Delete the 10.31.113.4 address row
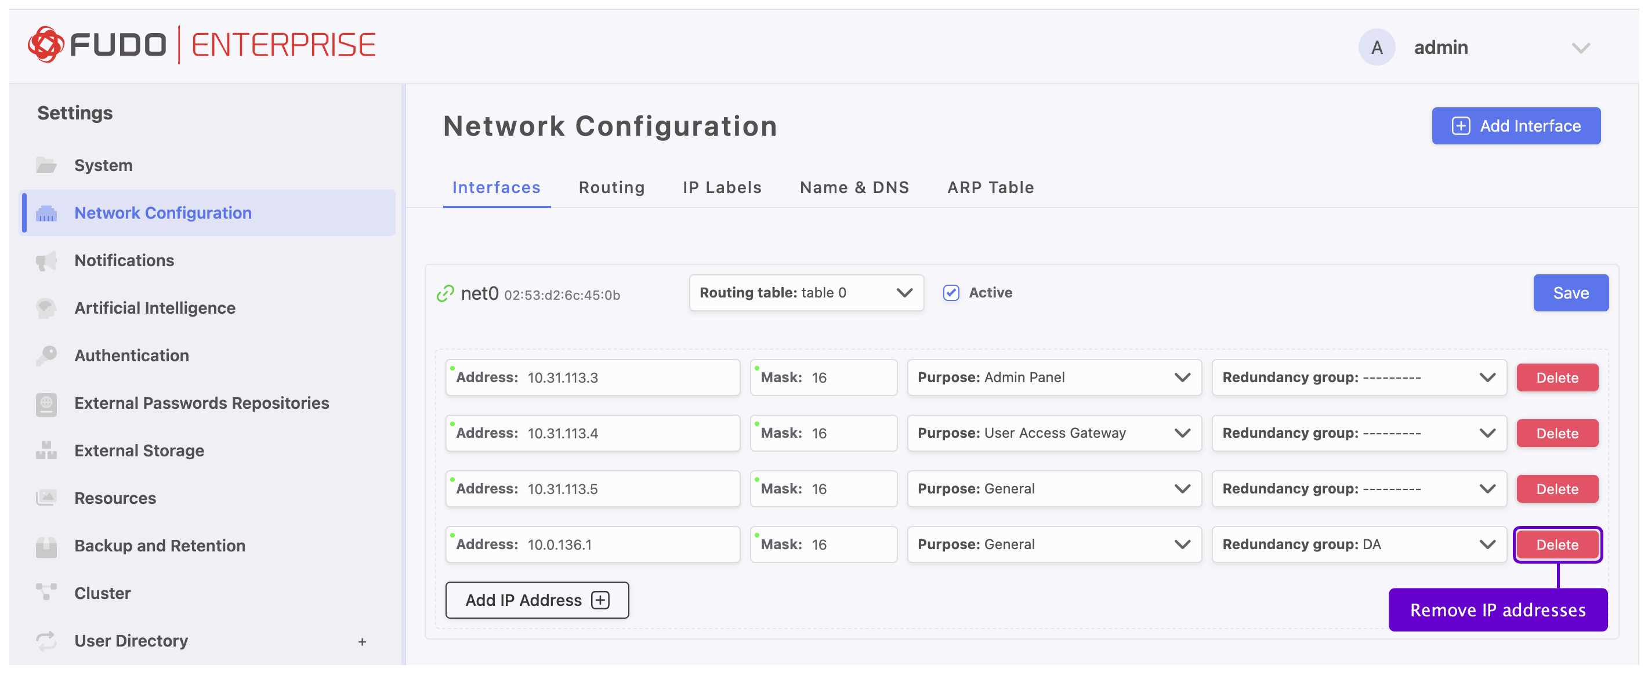Image resolution: width=1648 pixels, height=679 pixels. point(1556,434)
